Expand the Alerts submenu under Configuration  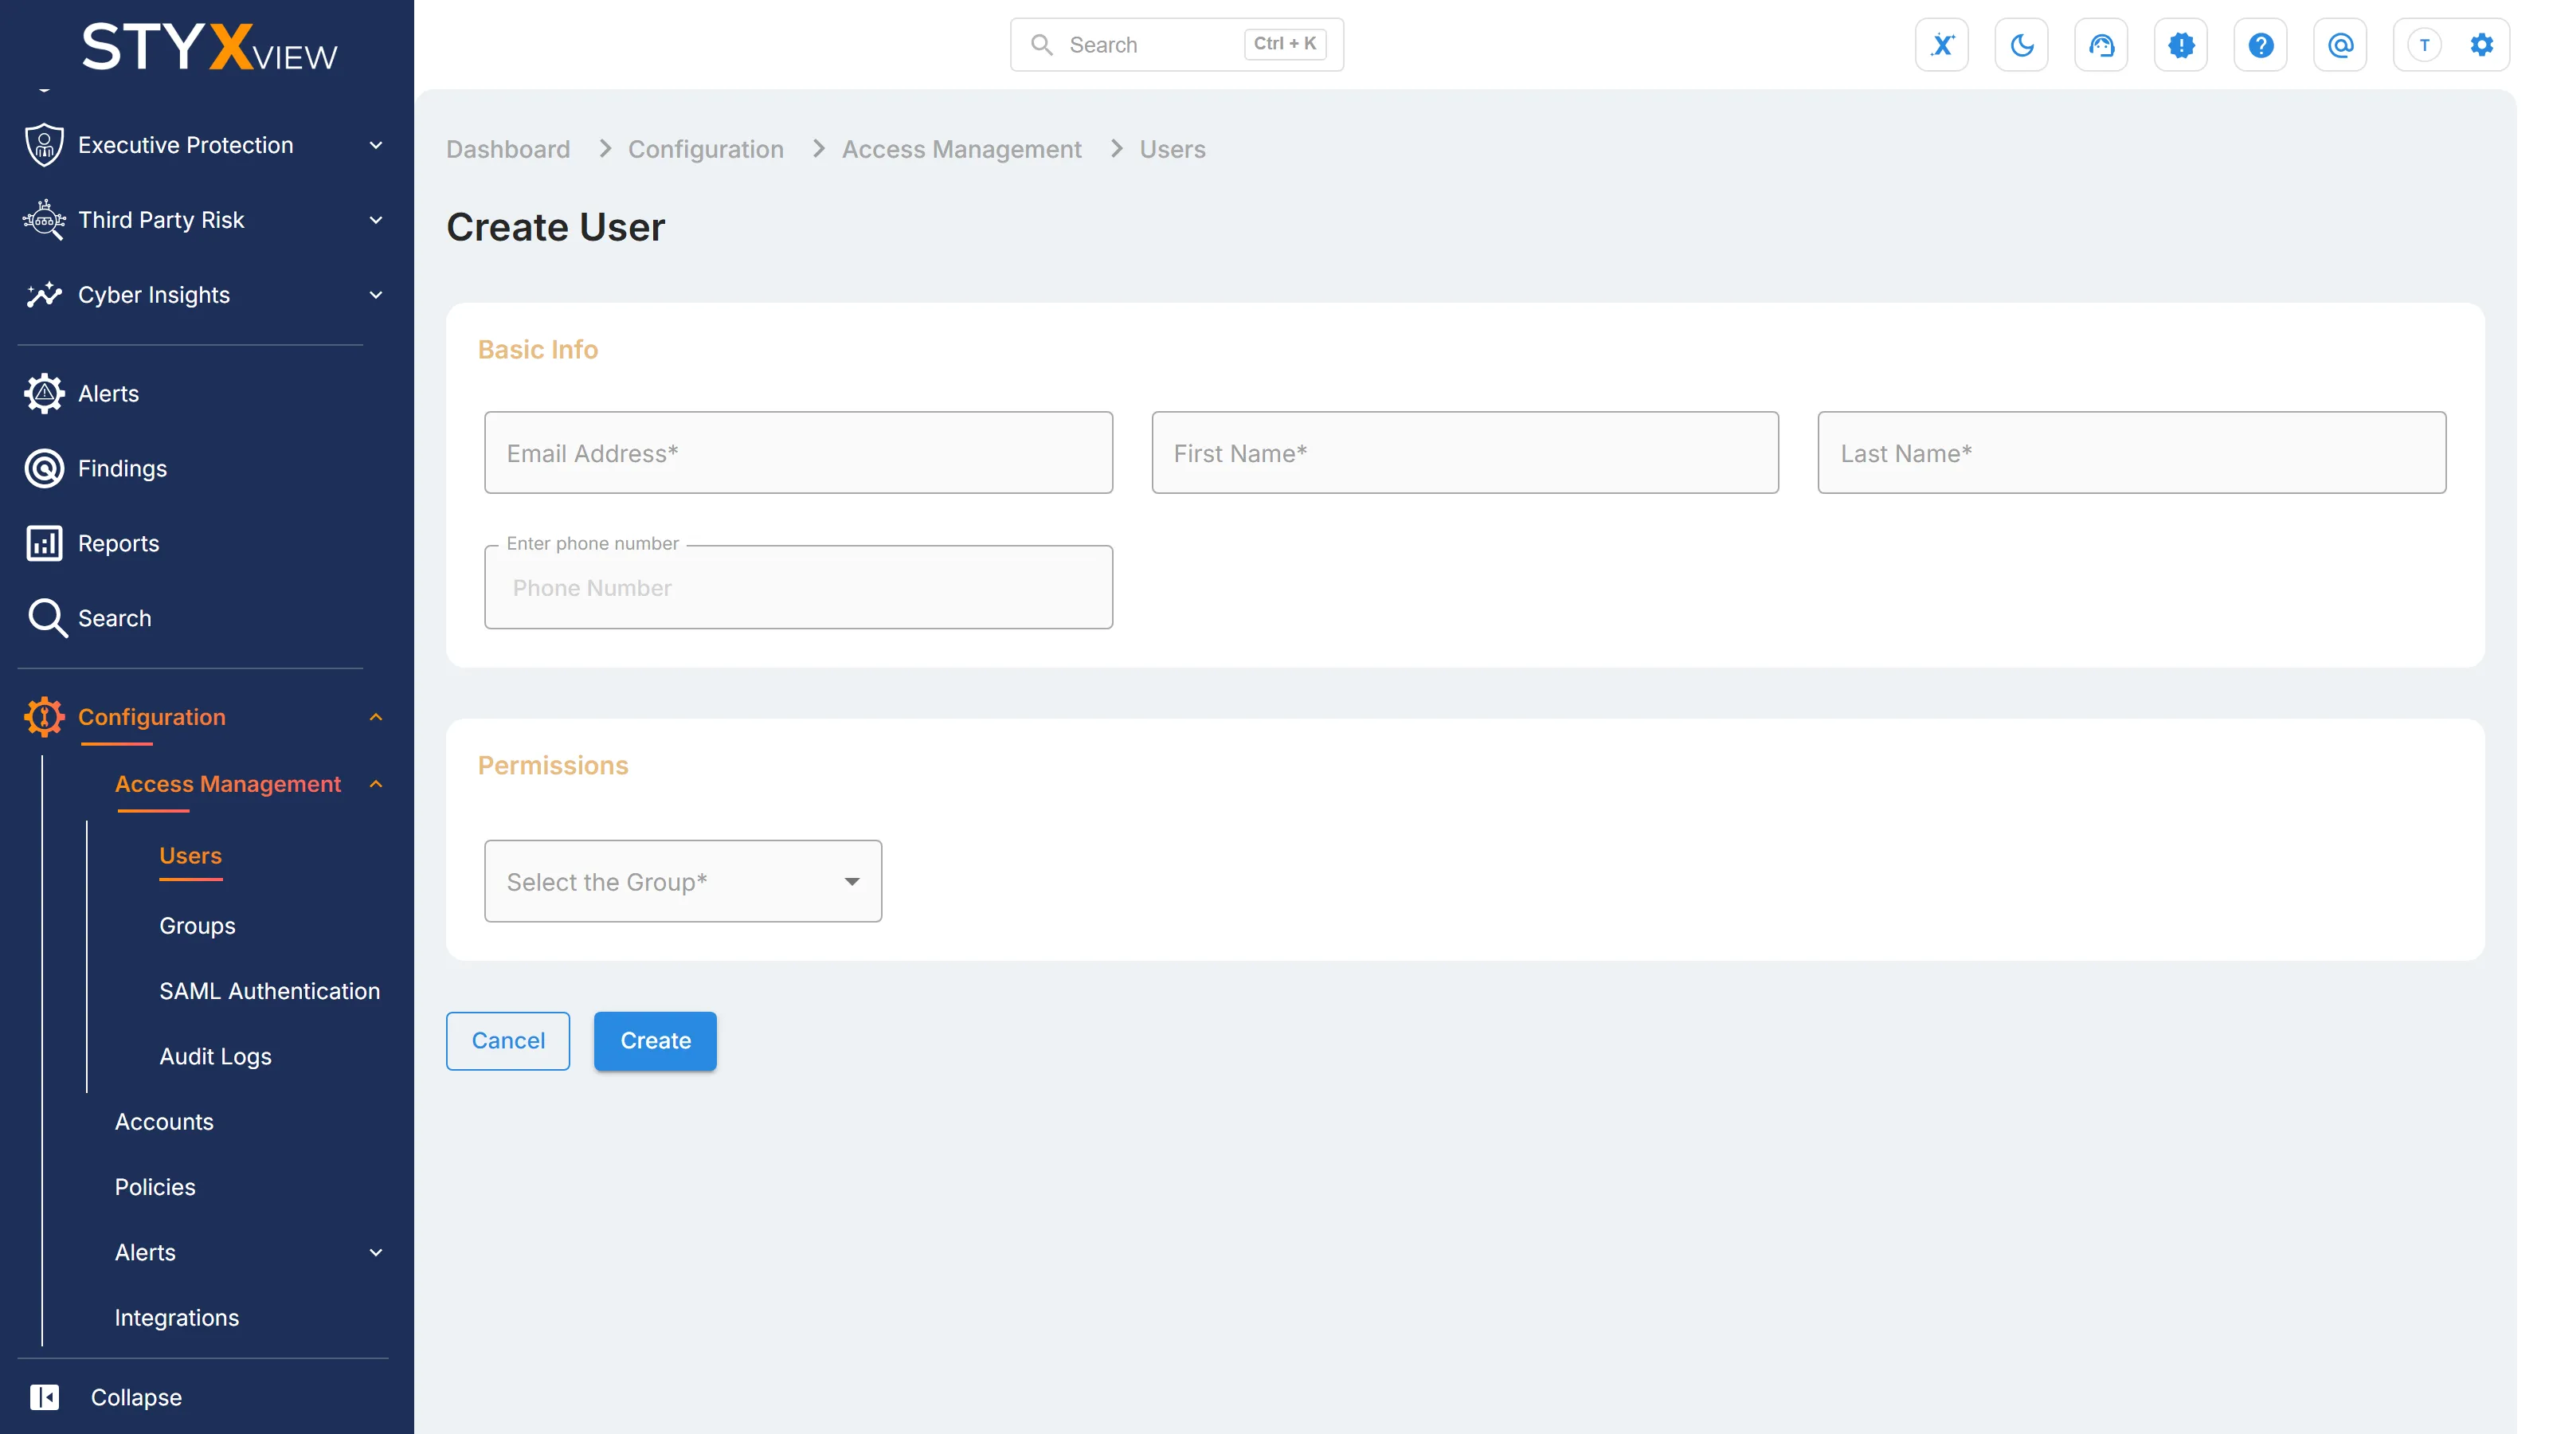point(376,1252)
